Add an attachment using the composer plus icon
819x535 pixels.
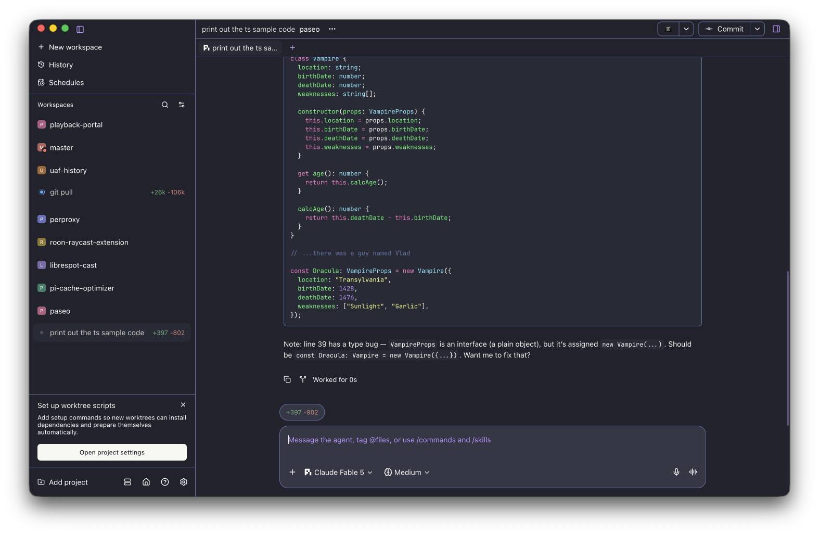pyautogui.click(x=292, y=472)
